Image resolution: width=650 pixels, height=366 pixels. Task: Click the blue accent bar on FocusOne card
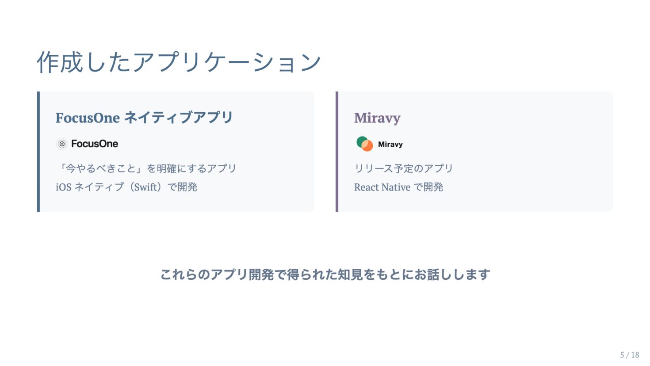coord(38,152)
